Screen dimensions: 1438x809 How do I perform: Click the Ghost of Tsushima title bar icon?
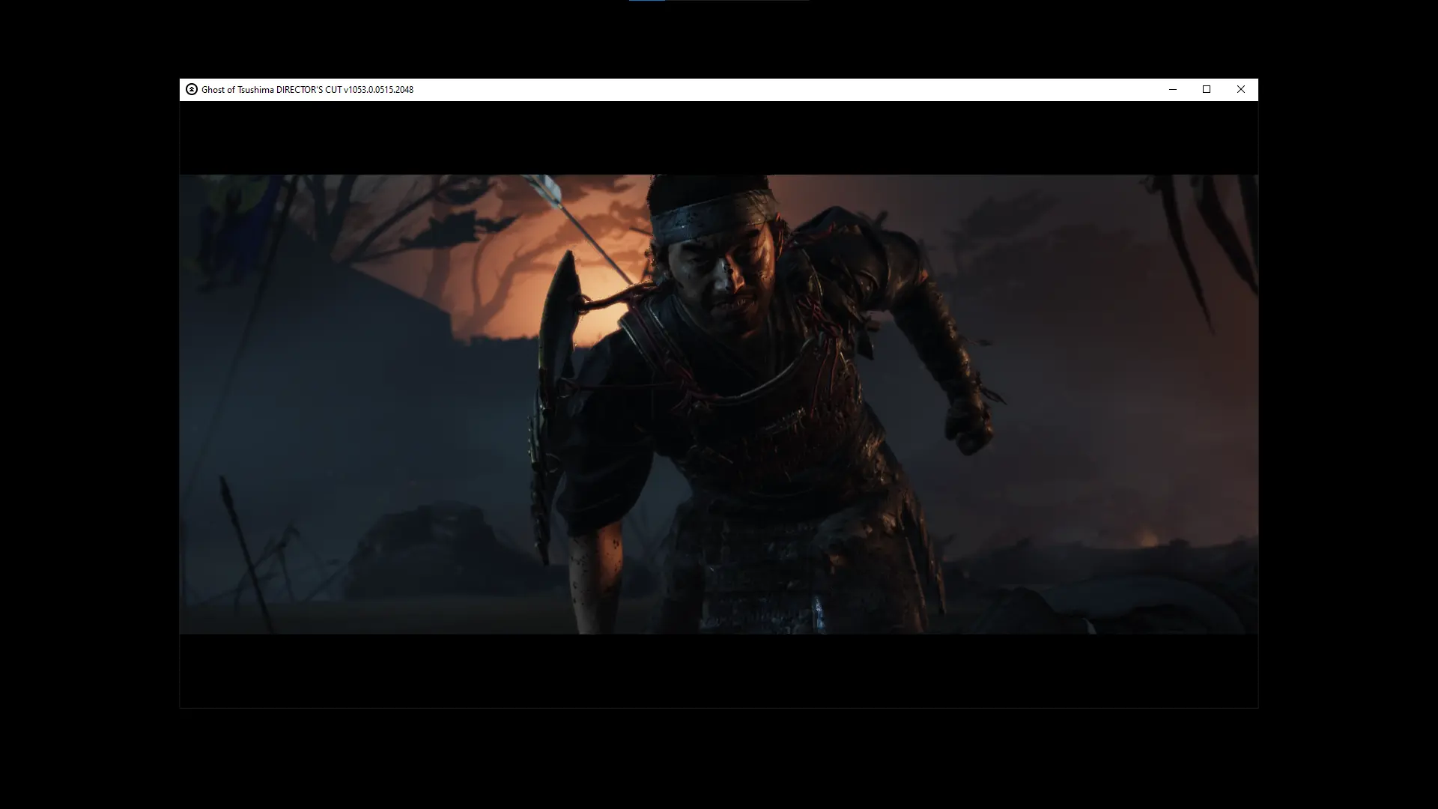pyautogui.click(x=192, y=89)
